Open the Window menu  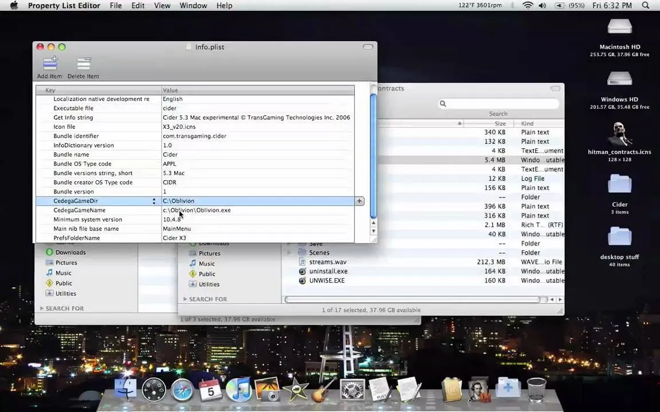(x=193, y=6)
